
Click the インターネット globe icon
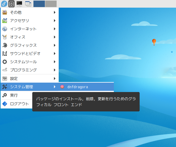coord(5,29)
